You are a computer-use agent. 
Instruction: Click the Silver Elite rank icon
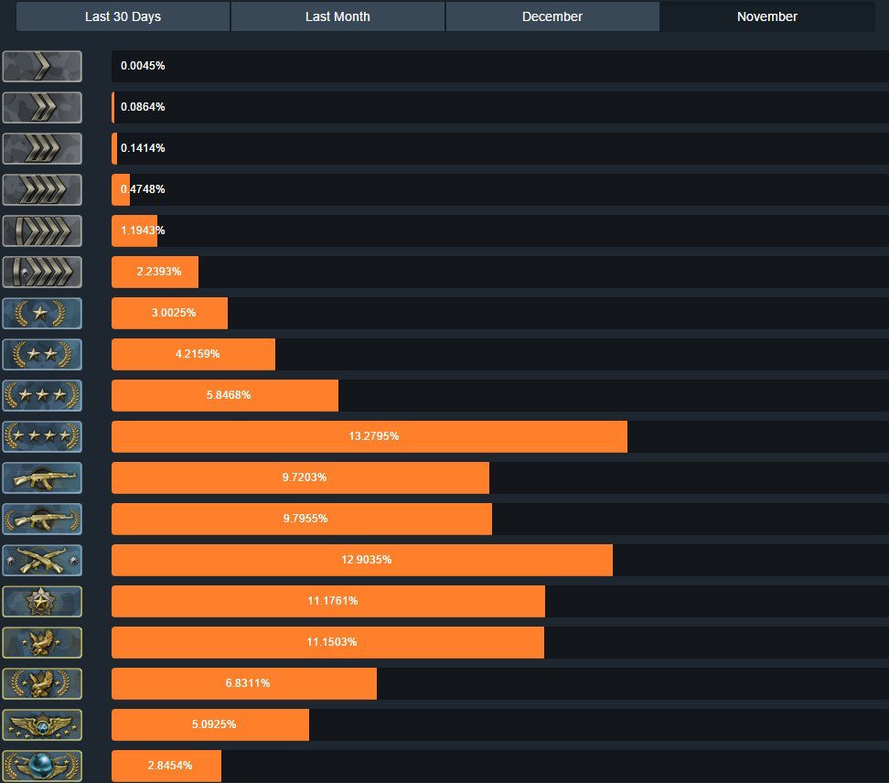pos(42,231)
